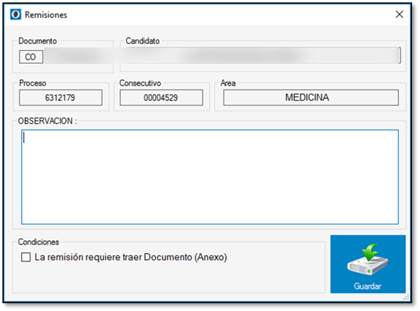Enable 'La remisión requiere traer Documento' checkbox

[x=26, y=257]
